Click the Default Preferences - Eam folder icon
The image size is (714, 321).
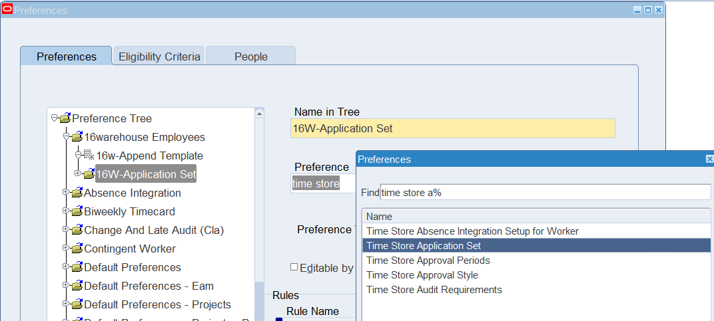(x=77, y=286)
